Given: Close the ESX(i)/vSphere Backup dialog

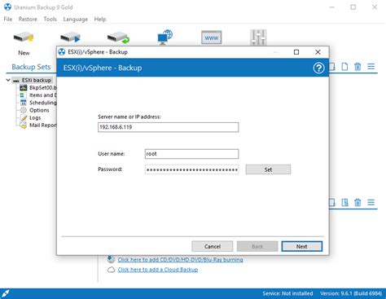Looking at the screenshot, I should [x=318, y=52].
